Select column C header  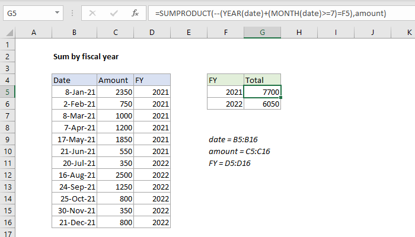pyautogui.click(x=116, y=33)
